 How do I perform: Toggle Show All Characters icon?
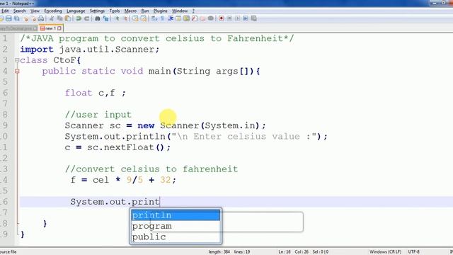tap(162, 18)
